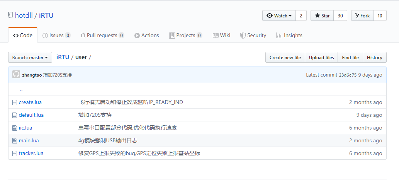Click the Security tab shield icon

click(x=243, y=36)
